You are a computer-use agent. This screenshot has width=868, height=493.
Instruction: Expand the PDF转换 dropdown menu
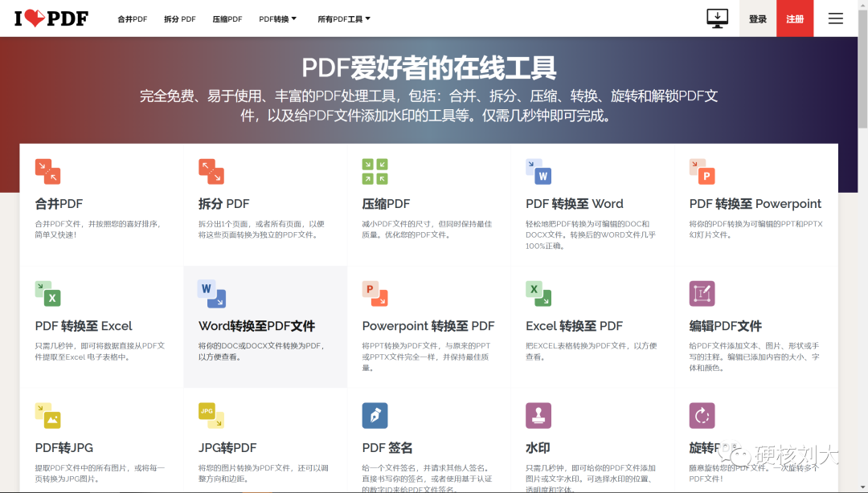pyautogui.click(x=278, y=18)
